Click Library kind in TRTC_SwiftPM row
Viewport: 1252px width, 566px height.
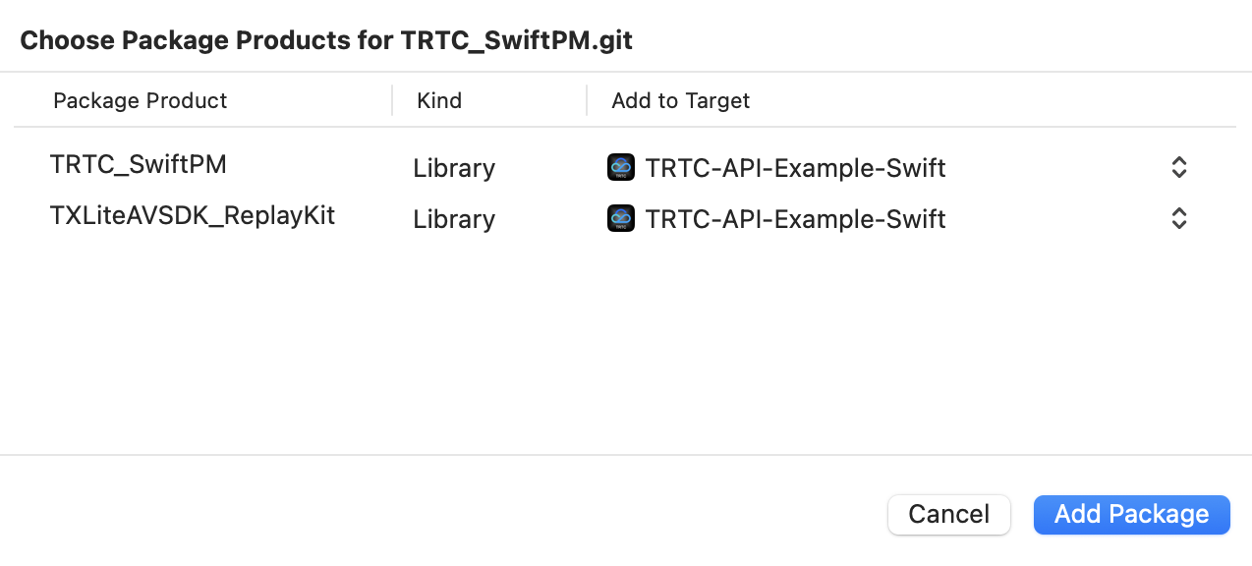pos(453,168)
